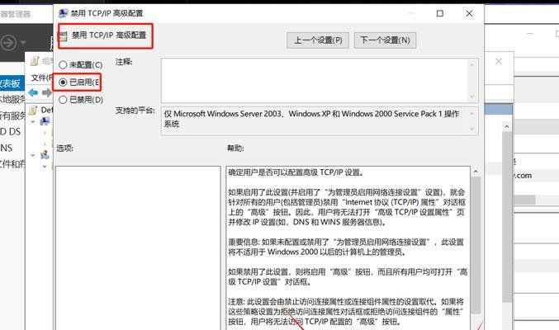Image resolution: width=559 pixels, height=330 pixels.
Task: Click the scroll icon beside the Def tree item
Action: tap(33, 110)
